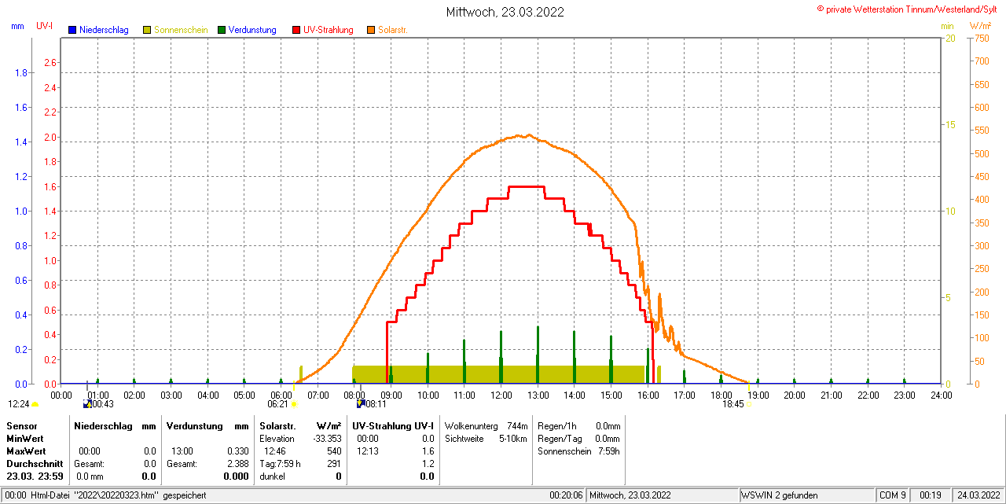Image resolution: width=1006 pixels, height=504 pixels.
Task: Click the Html-Datei gespeichert status message
Action: 106,495
